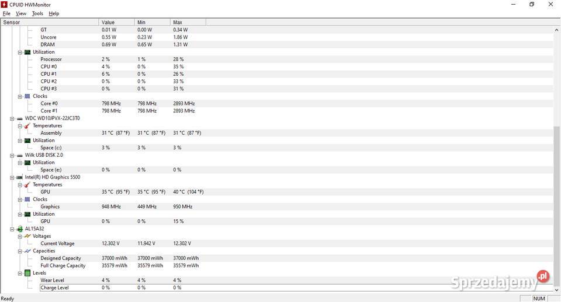Click the WDC WD10JPVX hard drive icon
The image size is (561, 302).
[20, 118]
